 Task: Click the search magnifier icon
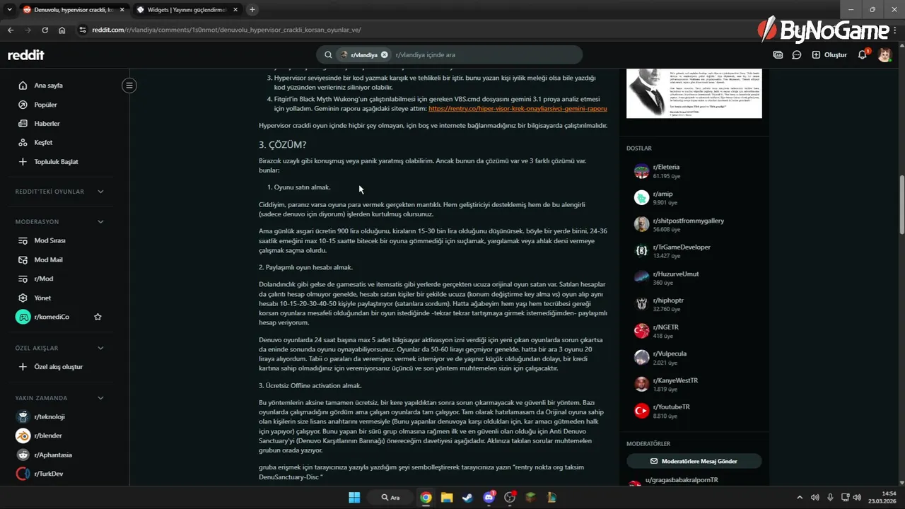pyautogui.click(x=328, y=54)
